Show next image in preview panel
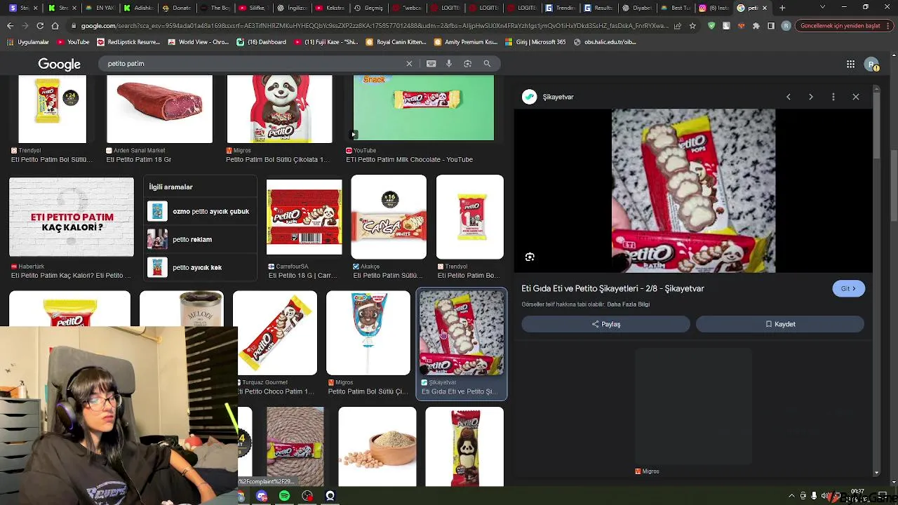Viewport: 898px width, 505px height. click(x=811, y=97)
